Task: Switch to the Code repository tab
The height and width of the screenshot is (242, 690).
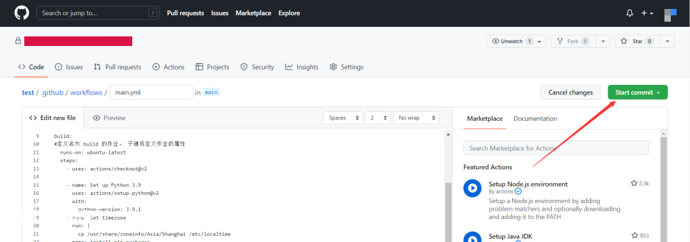Action: click(x=31, y=67)
